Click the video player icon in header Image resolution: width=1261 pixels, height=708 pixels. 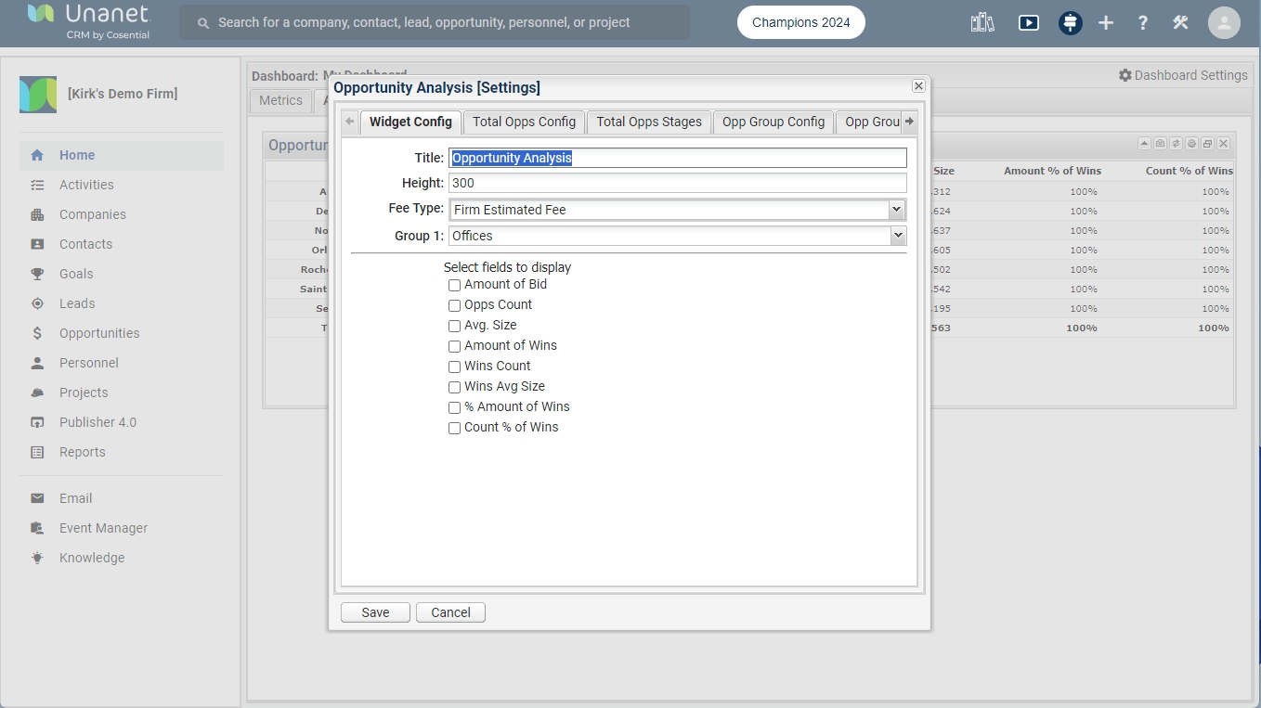click(1028, 23)
